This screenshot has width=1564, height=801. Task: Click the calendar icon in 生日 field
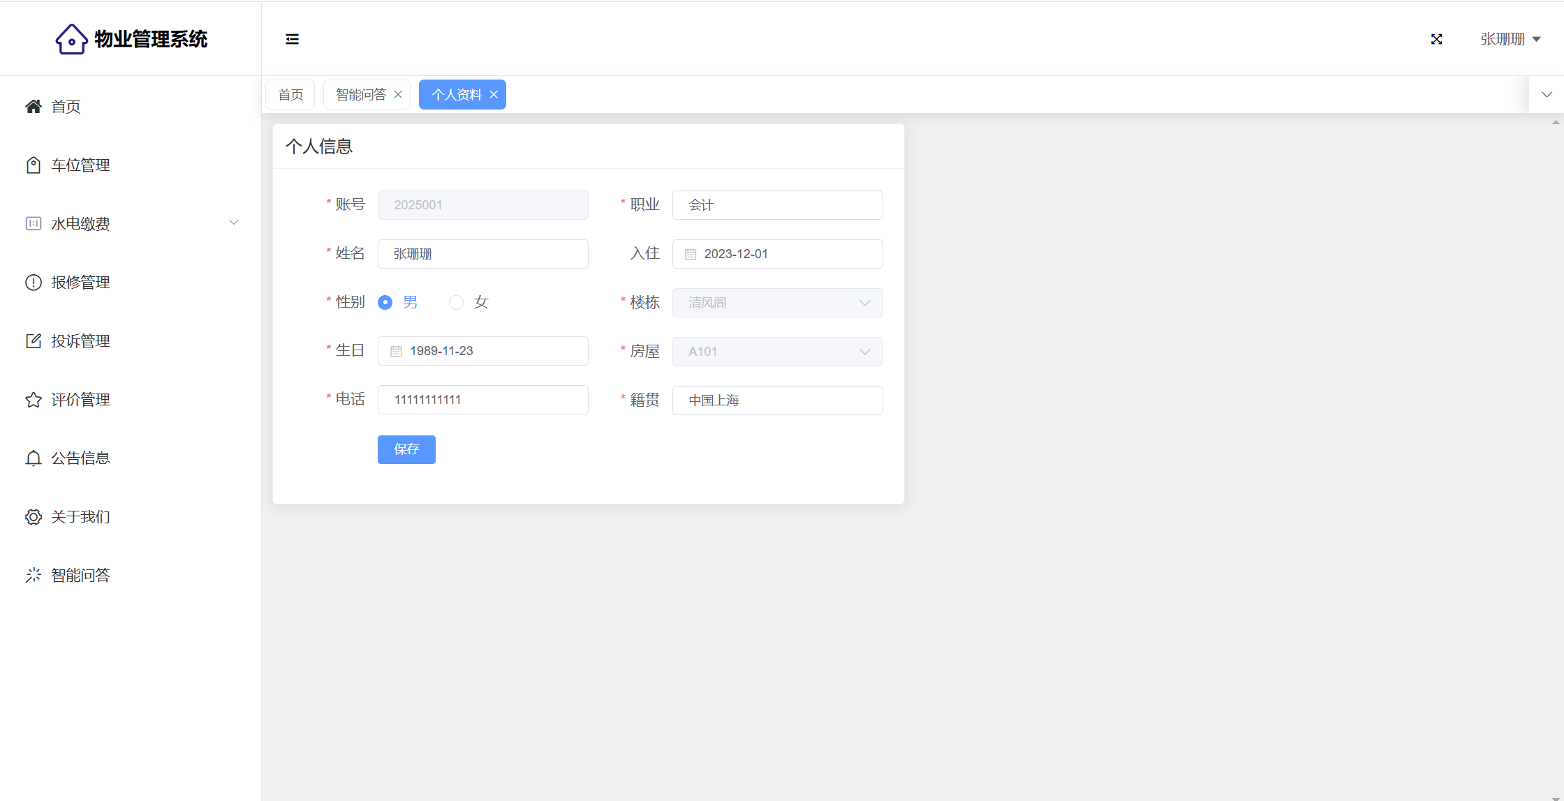coord(396,351)
